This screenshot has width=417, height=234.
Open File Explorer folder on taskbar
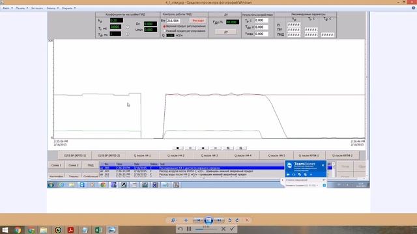44,230
